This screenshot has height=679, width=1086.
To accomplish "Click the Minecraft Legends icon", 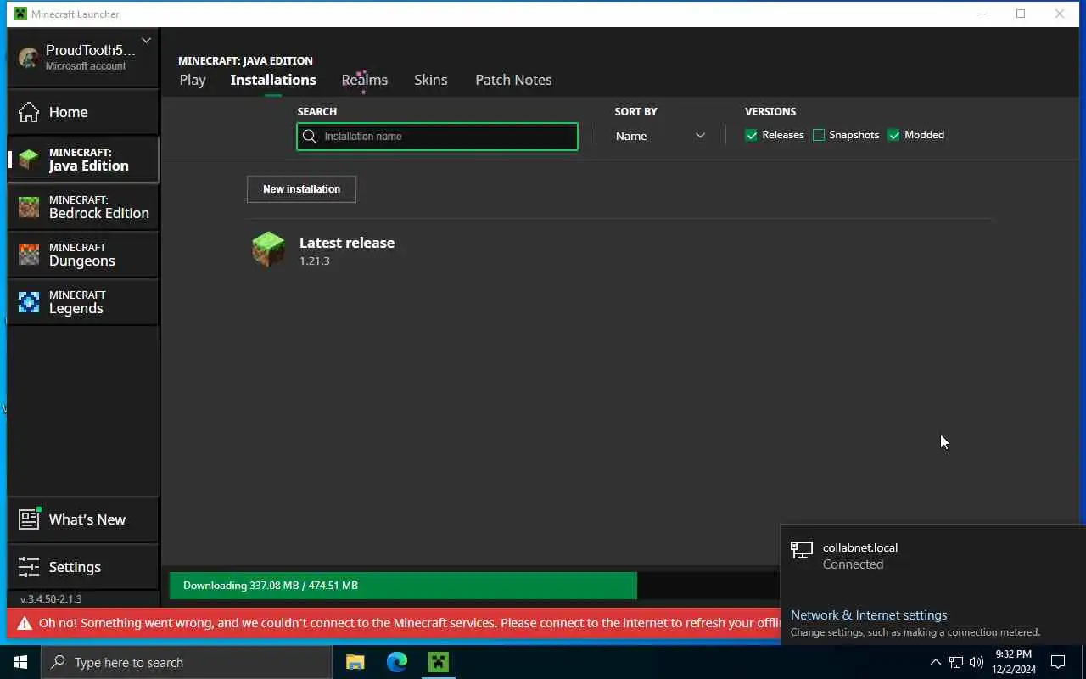I will pos(29,302).
